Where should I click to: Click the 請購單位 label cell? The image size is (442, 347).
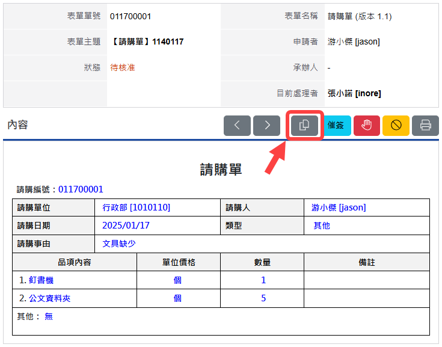point(54,207)
